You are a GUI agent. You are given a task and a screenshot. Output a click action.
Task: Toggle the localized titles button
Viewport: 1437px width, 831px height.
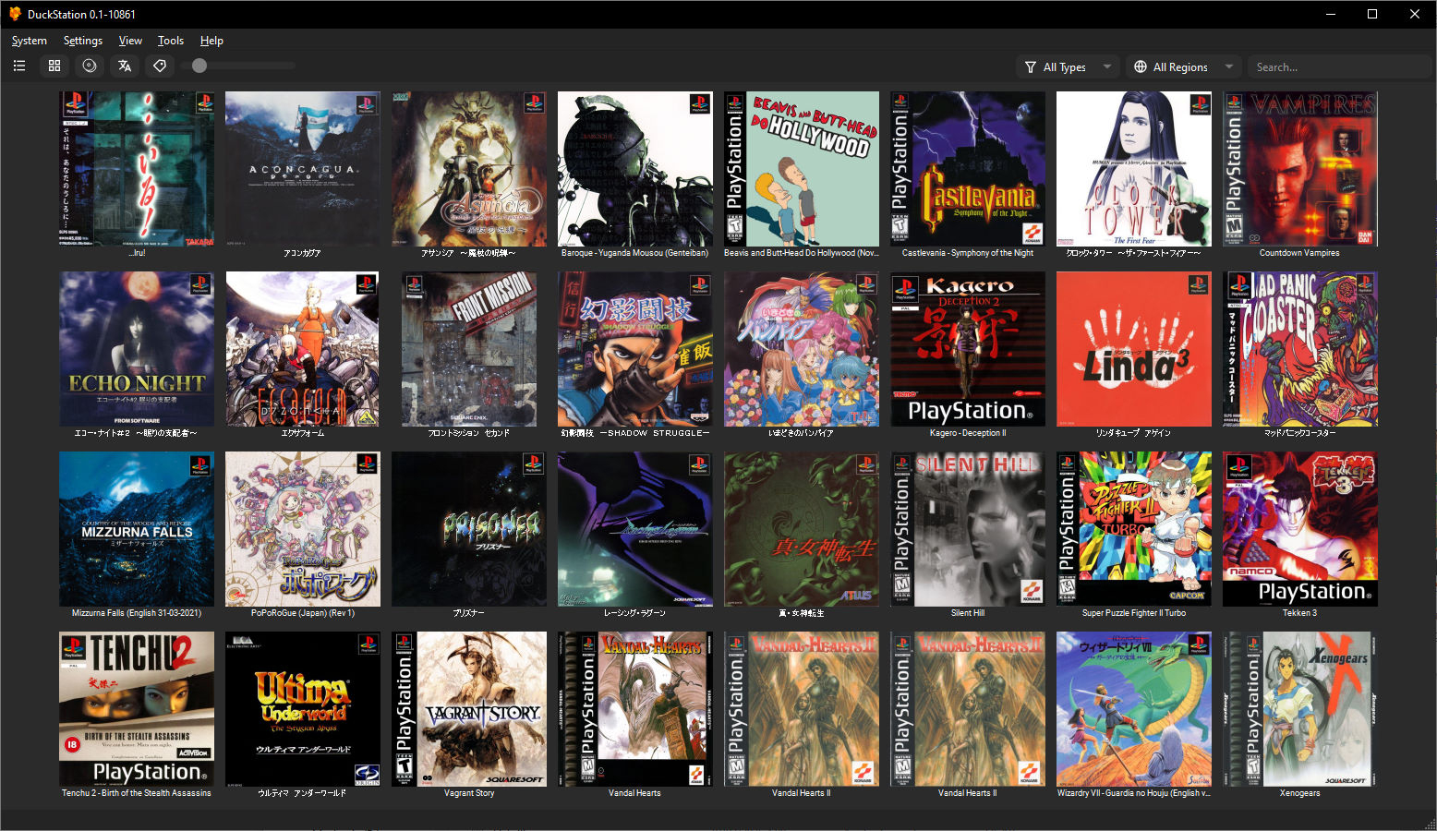(125, 66)
